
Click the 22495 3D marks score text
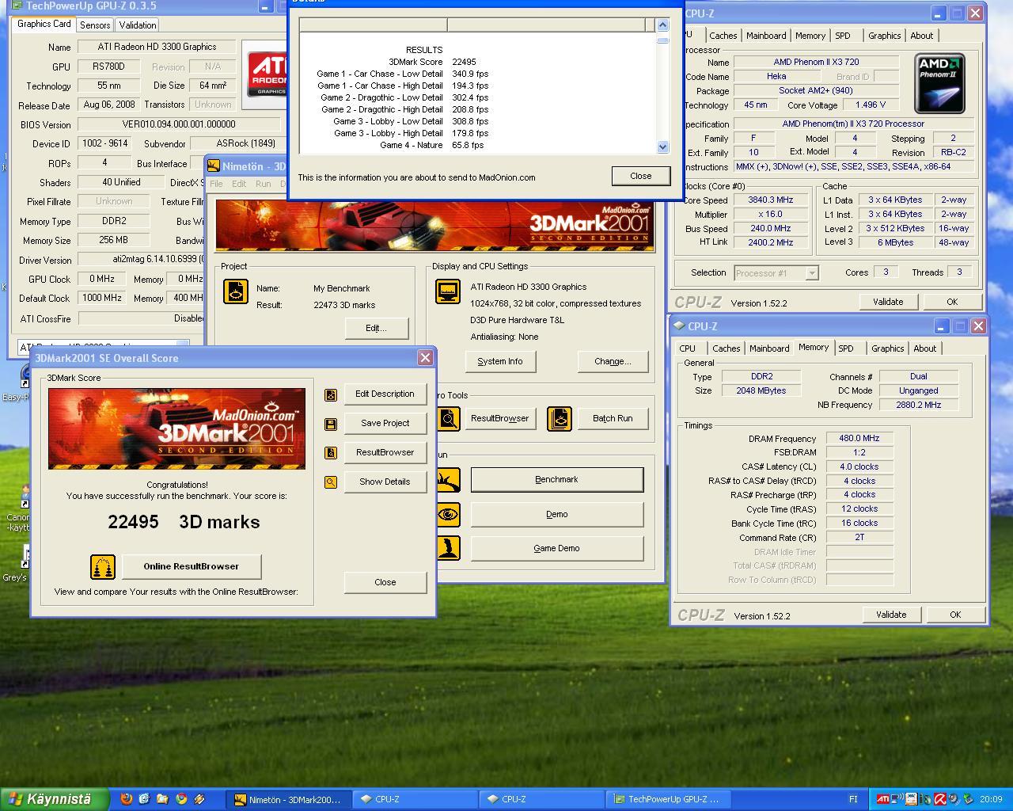184,522
